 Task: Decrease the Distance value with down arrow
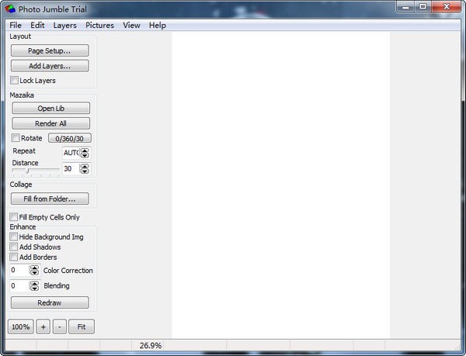[85, 171]
